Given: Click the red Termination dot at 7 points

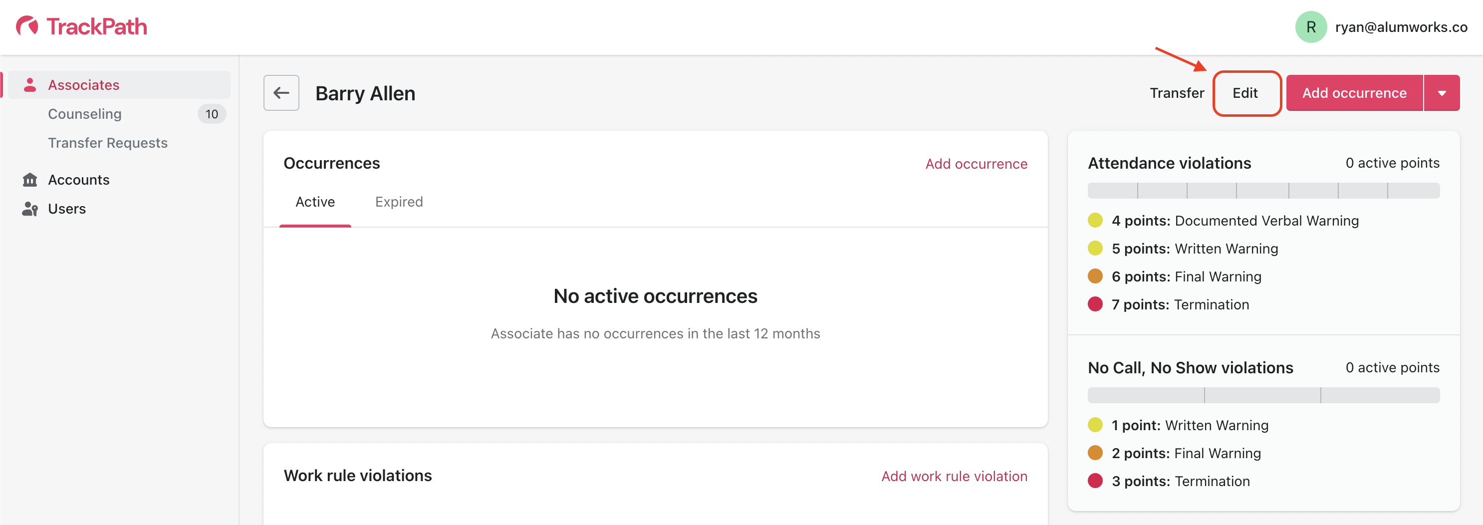Looking at the screenshot, I should 1095,304.
